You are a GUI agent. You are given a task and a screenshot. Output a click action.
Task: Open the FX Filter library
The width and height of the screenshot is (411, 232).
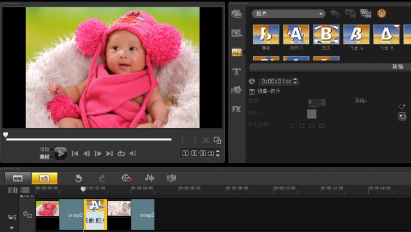click(237, 109)
